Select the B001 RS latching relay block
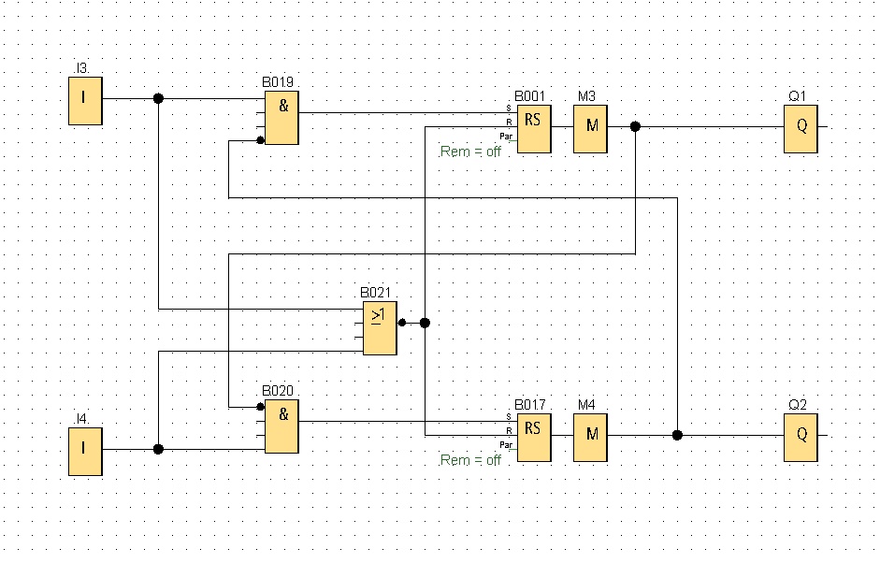880x563 pixels. point(533,127)
